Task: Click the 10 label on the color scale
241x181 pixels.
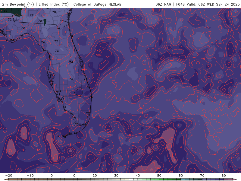Action: coord(73,176)
